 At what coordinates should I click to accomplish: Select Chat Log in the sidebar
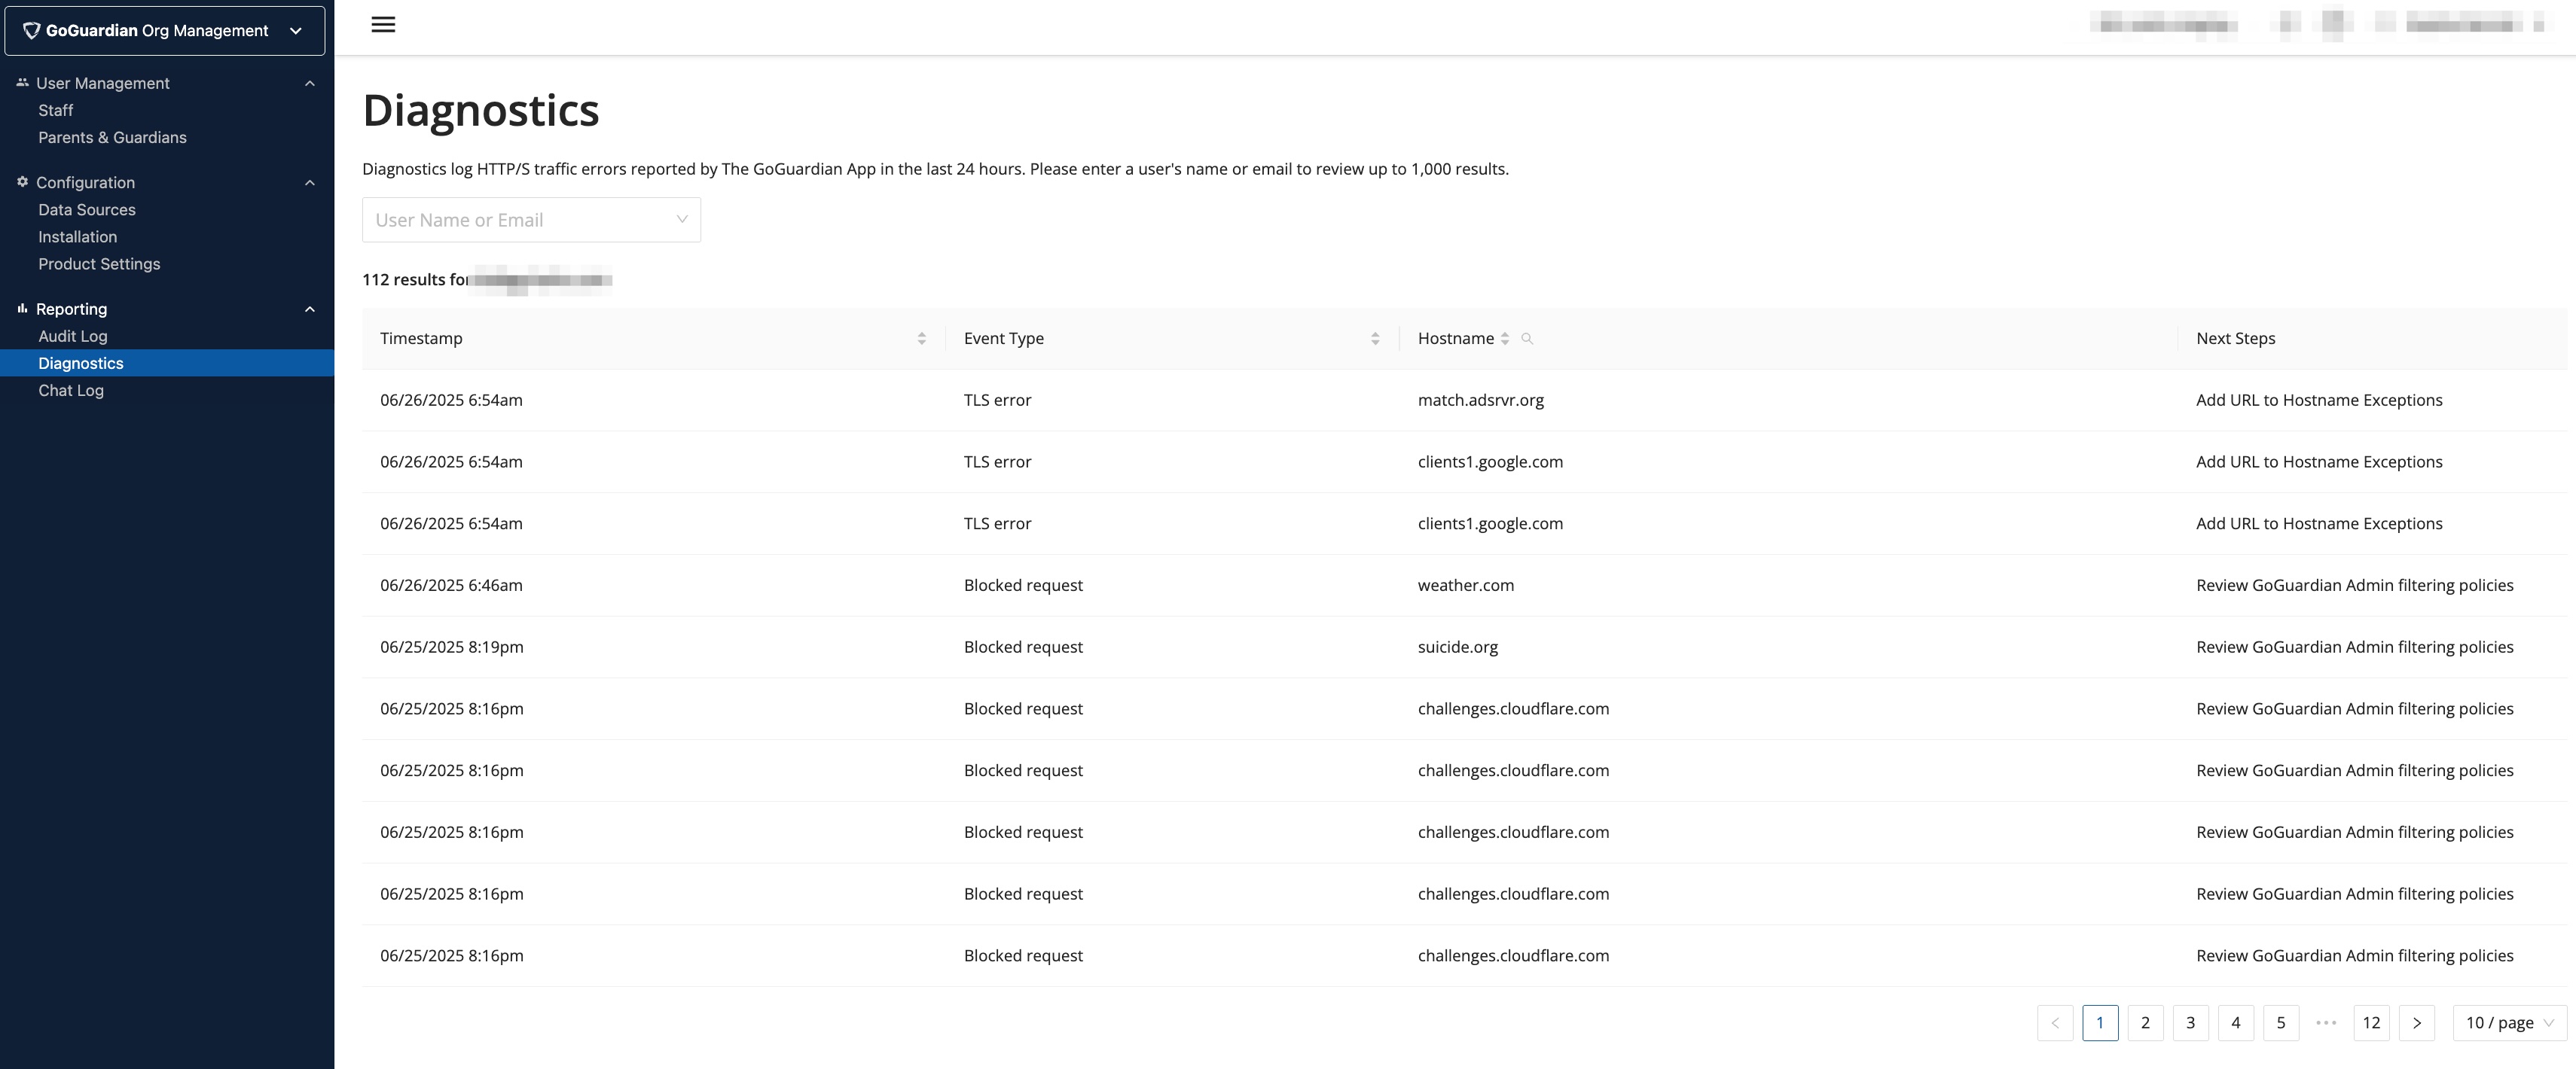tap(71, 390)
